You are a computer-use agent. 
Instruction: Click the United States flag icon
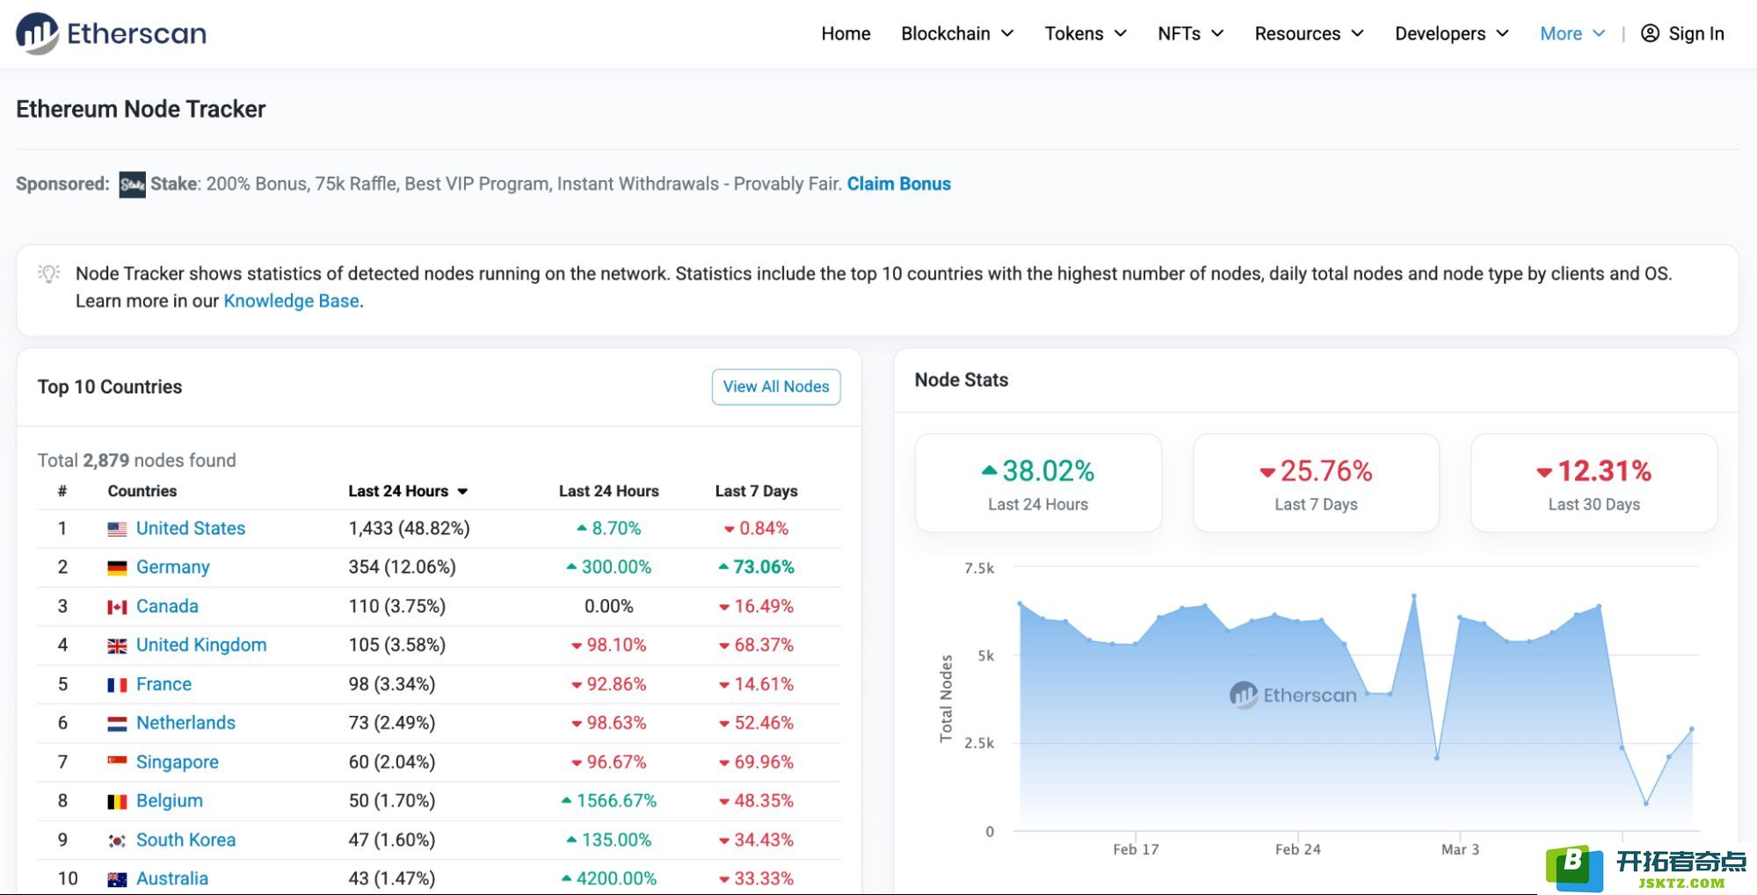(117, 529)
